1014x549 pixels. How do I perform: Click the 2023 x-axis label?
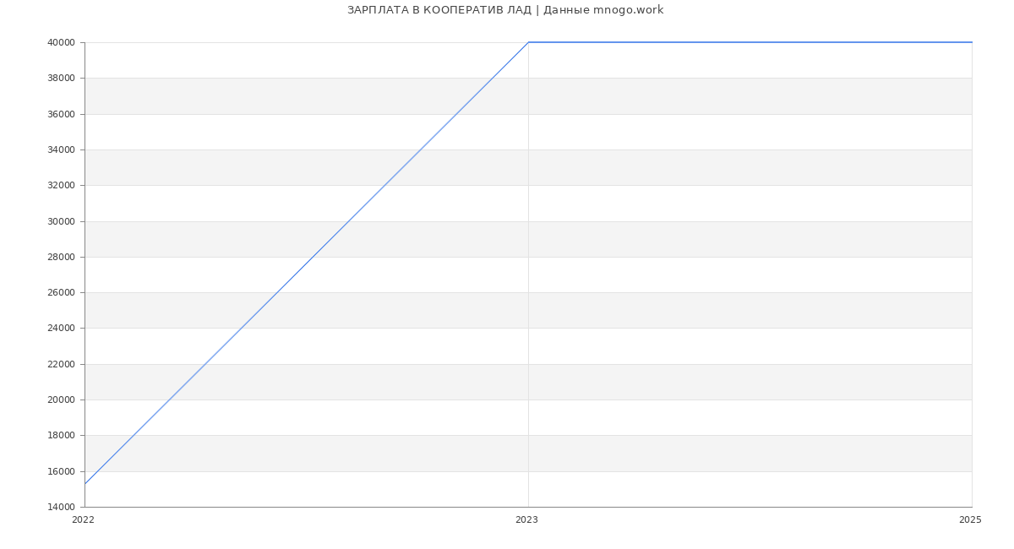click(x=526, y=520)
